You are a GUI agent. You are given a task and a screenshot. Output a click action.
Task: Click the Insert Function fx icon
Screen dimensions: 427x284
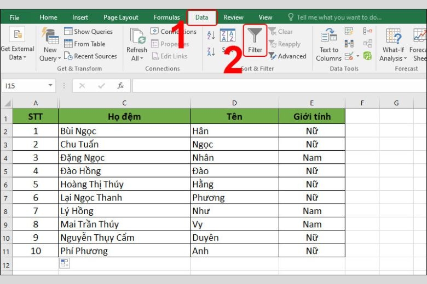tap(120, 86)
